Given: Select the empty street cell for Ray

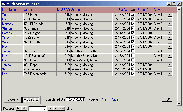Looking at the screenshot, I should click(40, 47).
